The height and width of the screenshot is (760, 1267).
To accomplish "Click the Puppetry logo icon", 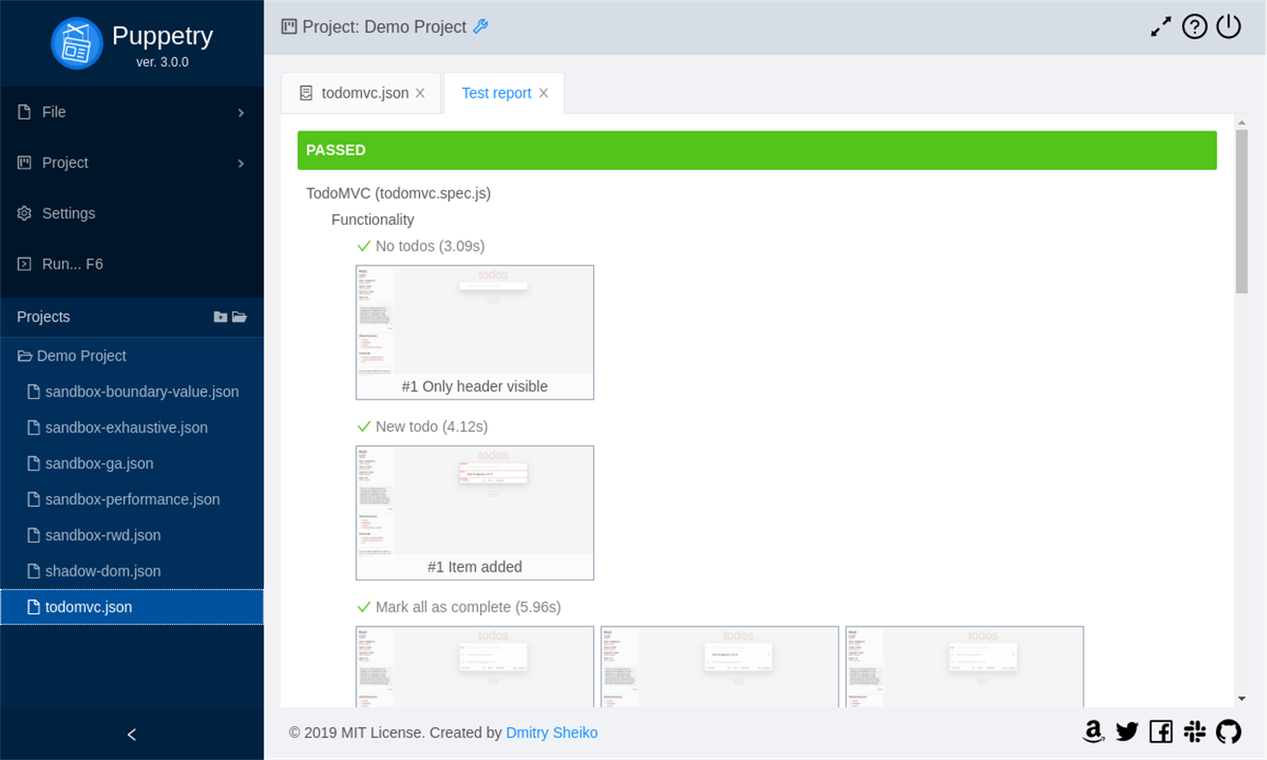I will (76, 43).
